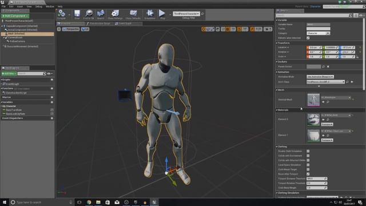This screenshot has width=366, height=206.
Task: Click Textures dropdown button under Element 0
Action: click(327, 124)
